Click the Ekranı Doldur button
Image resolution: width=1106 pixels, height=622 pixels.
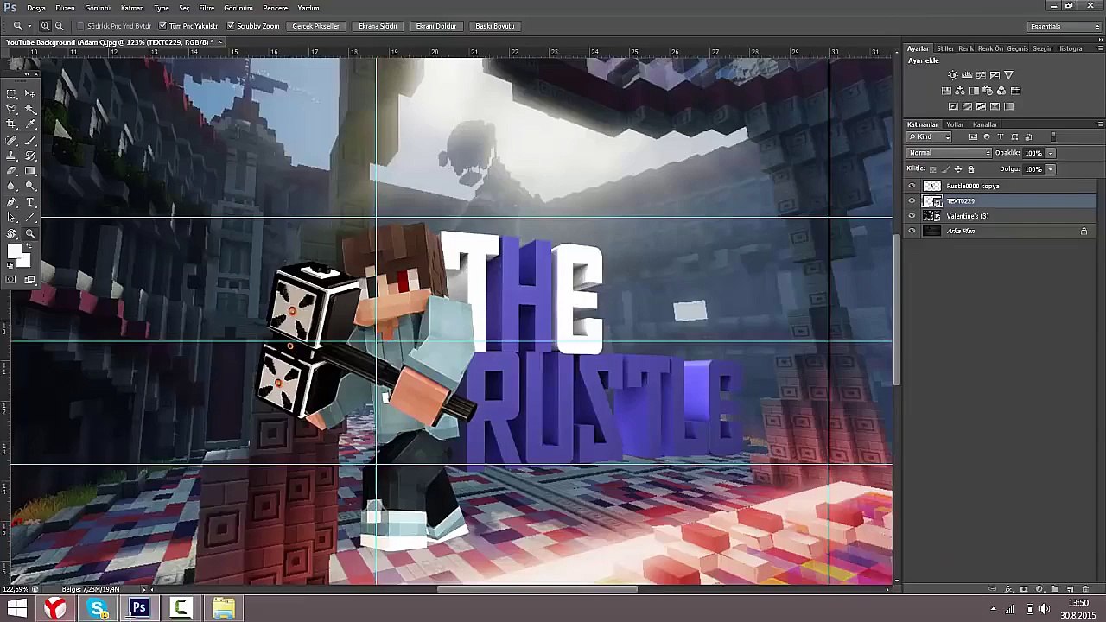435,26
